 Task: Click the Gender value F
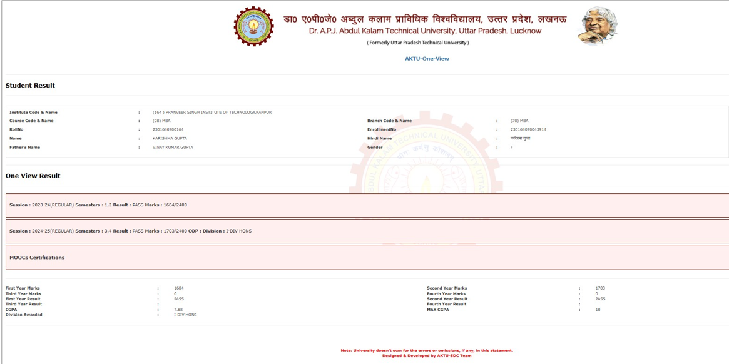pyautogui.click(x=511, y=148)
